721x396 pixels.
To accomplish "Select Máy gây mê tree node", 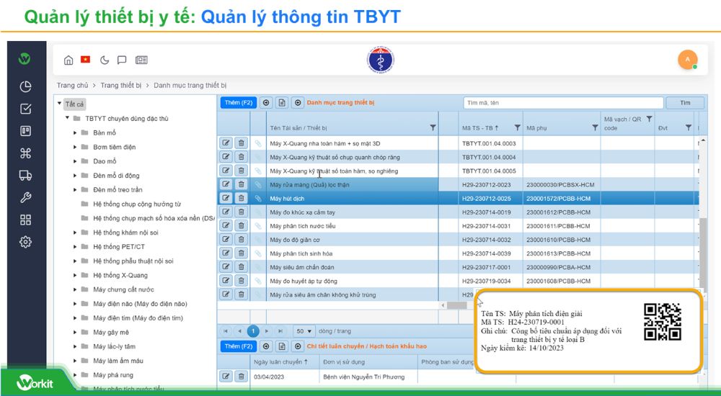I will (111, 332).
